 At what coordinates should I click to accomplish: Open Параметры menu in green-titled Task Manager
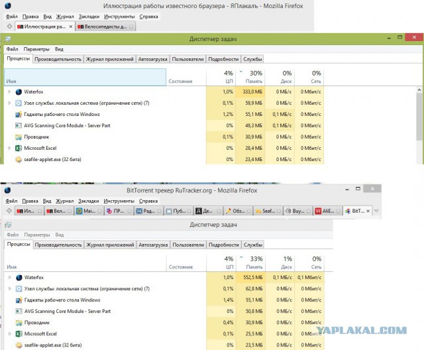pyautogui.click(x=36, y=49)
